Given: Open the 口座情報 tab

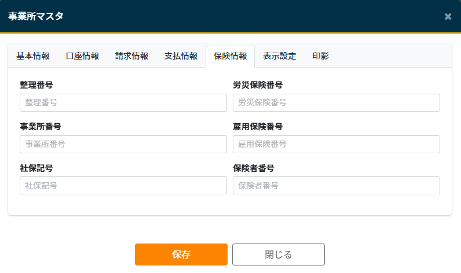Looking at the screenshot, I should pyautogui.click(x=82, y=56).
